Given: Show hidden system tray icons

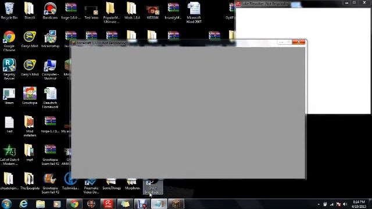Looking at the screenshot, I should click(319, 204).
